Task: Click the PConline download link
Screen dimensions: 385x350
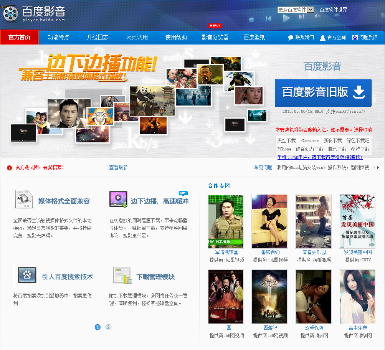Action: pos(310,140)
